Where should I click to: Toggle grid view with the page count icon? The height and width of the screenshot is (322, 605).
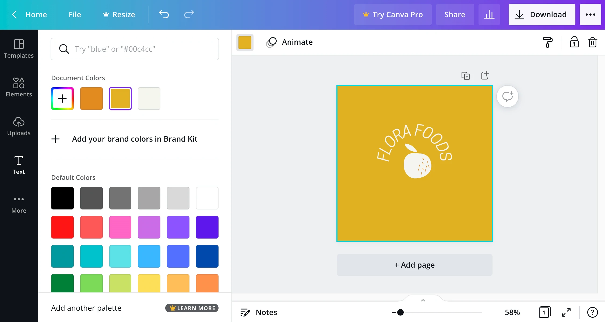click(544, 312)
